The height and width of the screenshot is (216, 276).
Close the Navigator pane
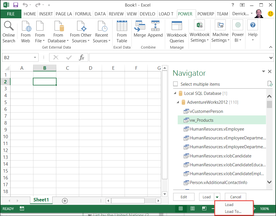(x=270, y=71)
